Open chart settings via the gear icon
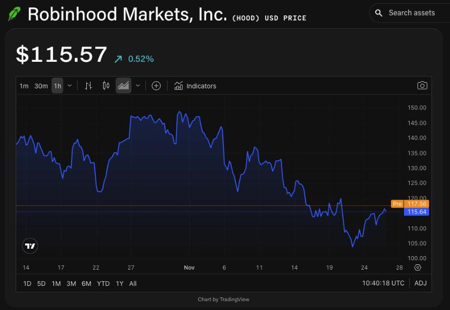 417,267
